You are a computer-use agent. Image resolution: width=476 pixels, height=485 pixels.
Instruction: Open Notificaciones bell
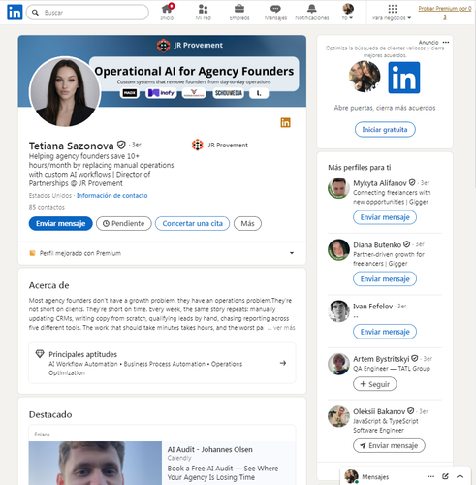(312, 13)
